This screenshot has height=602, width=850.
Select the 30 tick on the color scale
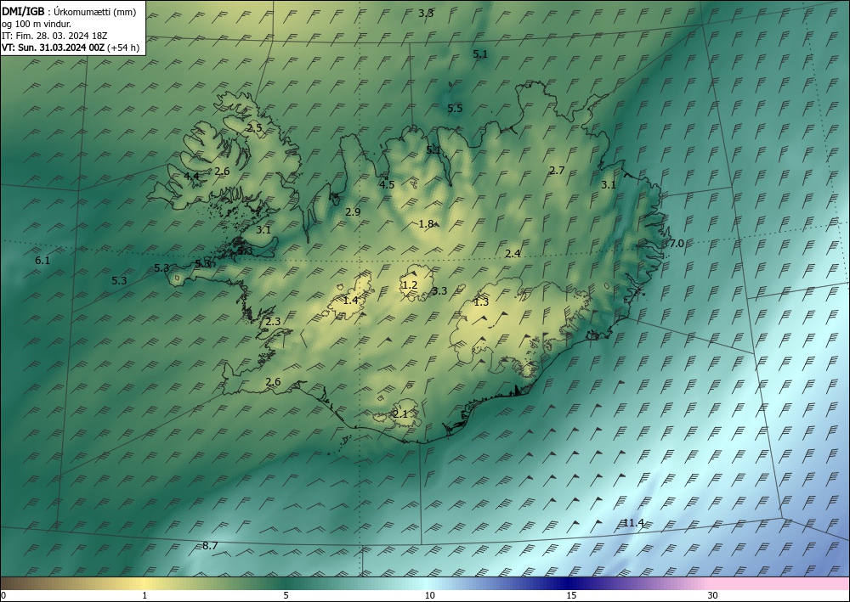[713, 595]
